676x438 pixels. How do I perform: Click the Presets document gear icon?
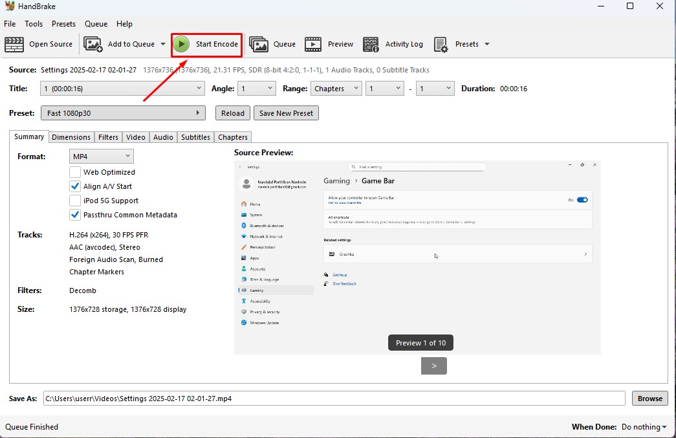click(441, 44)
